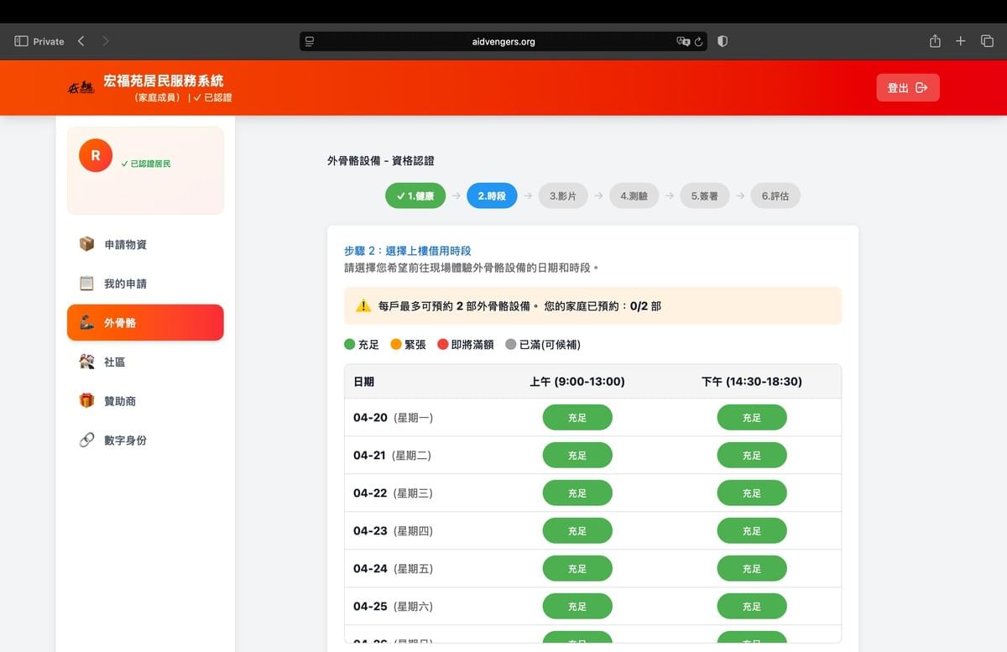Select 04-20 morning 充足 slot
The width and height of the screenshot is (1007, 652).
(x=577, y=417)
